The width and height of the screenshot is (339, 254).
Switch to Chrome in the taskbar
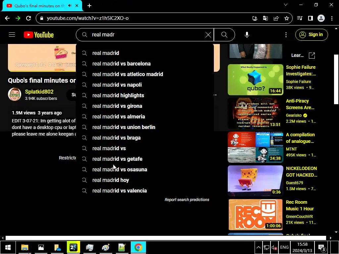point(138,247)
